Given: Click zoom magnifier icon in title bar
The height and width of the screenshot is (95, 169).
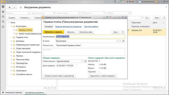Looking at the screenshot, I should 137,2.
